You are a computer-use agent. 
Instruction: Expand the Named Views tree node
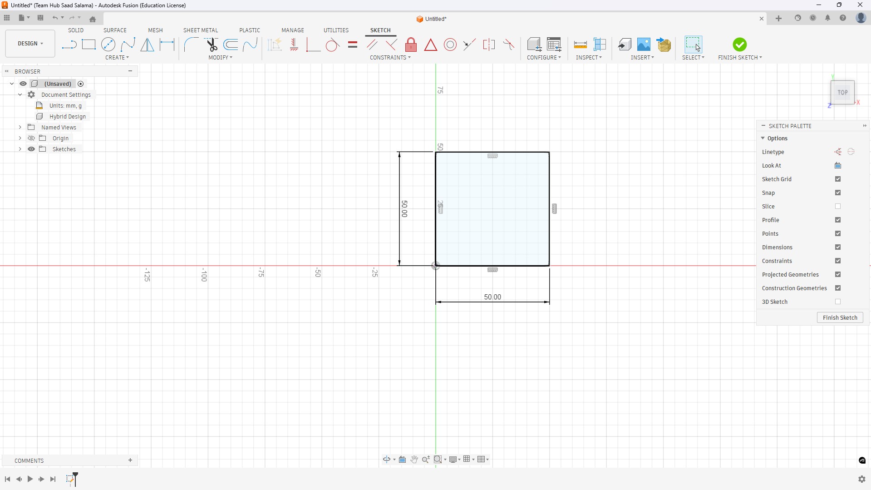pos(20,128)
